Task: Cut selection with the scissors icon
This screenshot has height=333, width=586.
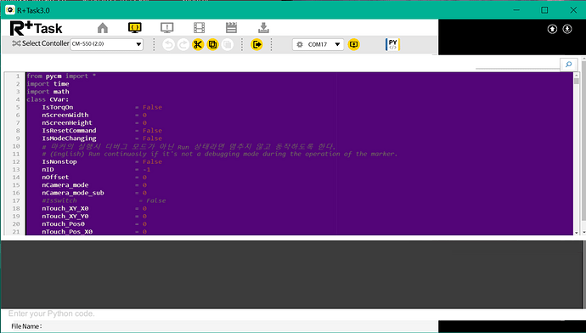Action: click(x=198, y=45)
